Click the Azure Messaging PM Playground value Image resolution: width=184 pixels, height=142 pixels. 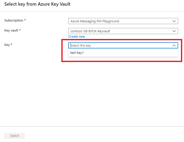point(95,21)
